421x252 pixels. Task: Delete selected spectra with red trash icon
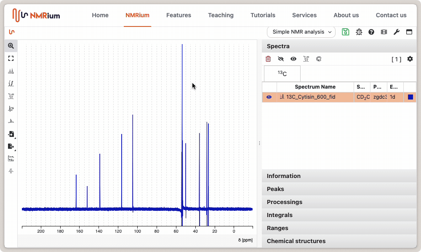268,59
